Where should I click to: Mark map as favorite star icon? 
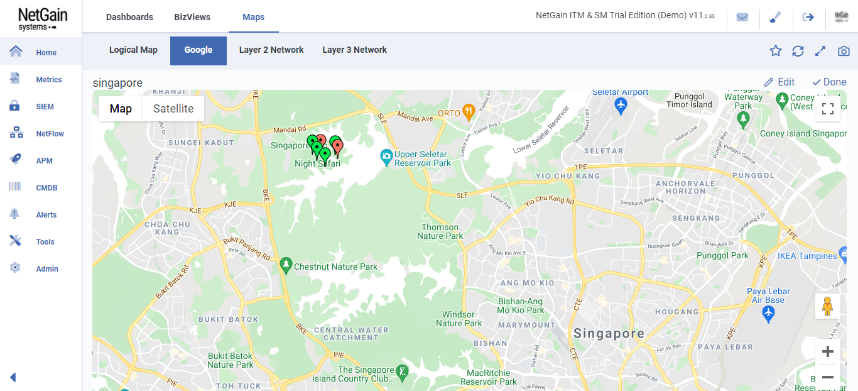tap(776, 51)
